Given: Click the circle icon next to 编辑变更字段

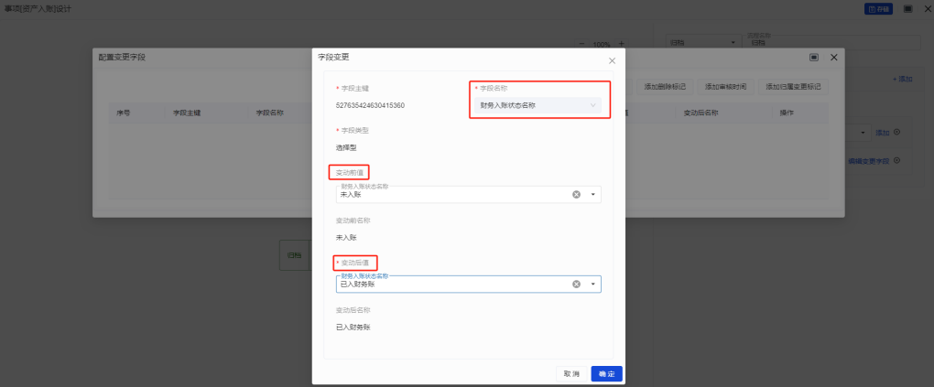Looking at the screenshot, I should coord(896,160).
